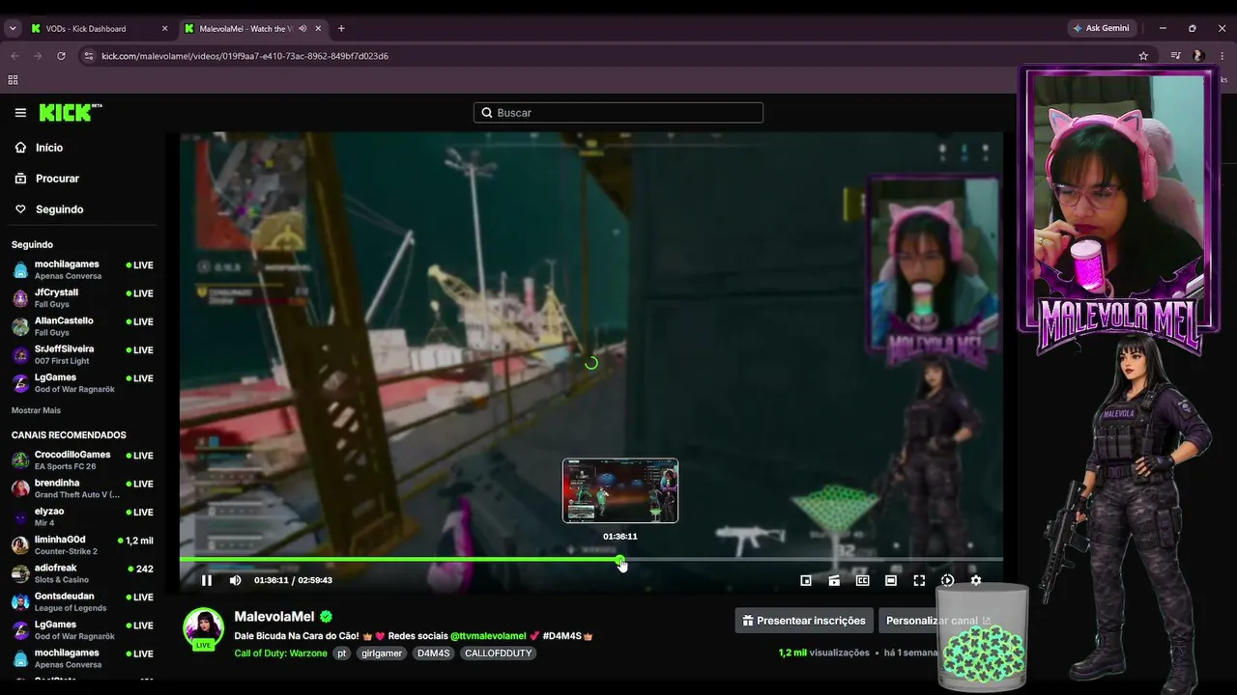Viewport: 1237px width, 695px height.
Task: Open the Call of Duty: Warzone category
Action: pos(281,653)
